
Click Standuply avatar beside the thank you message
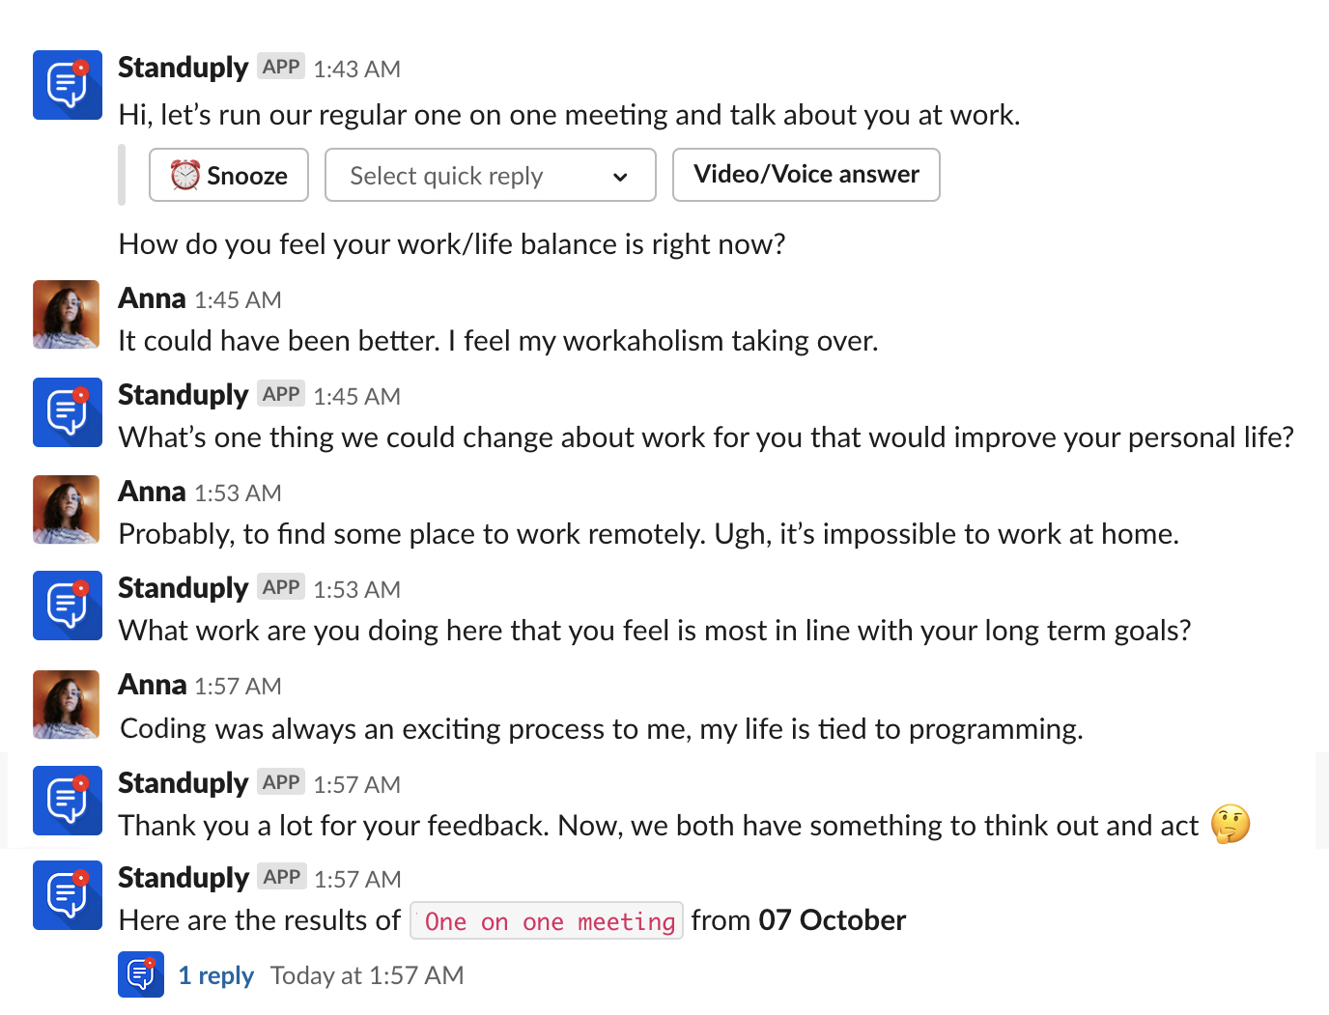click(x=68, y=801)
